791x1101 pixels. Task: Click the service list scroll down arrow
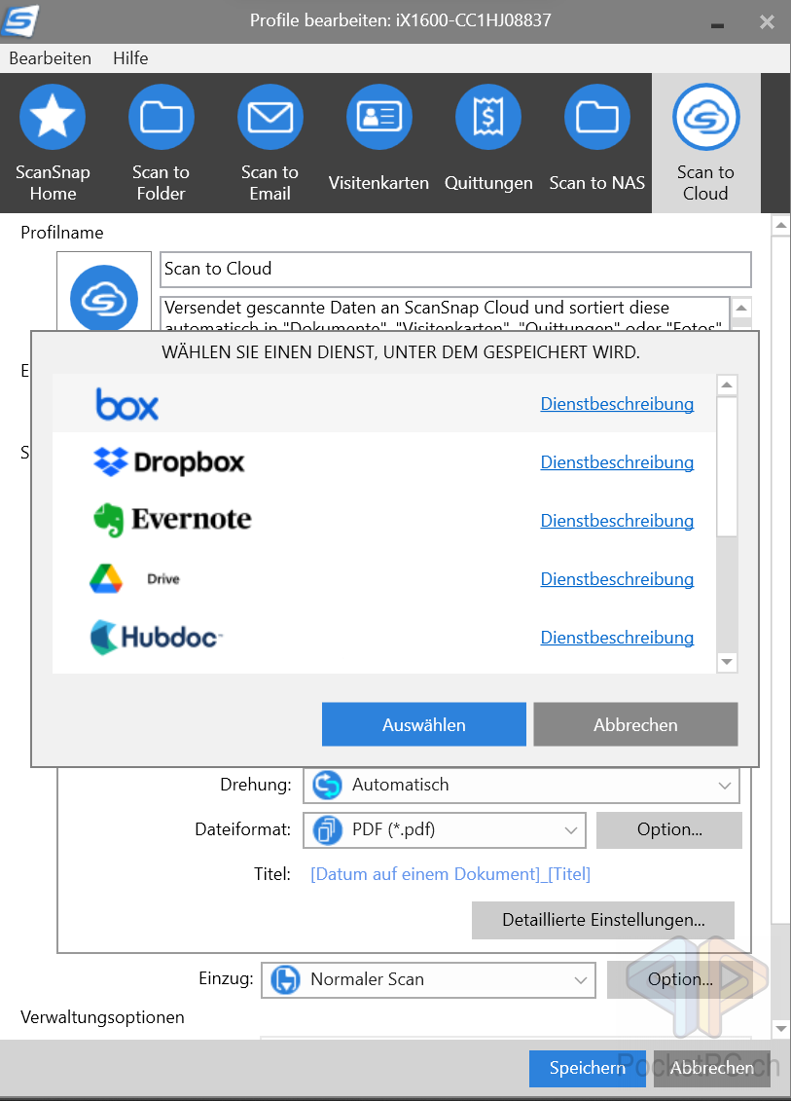click(727, 661)
